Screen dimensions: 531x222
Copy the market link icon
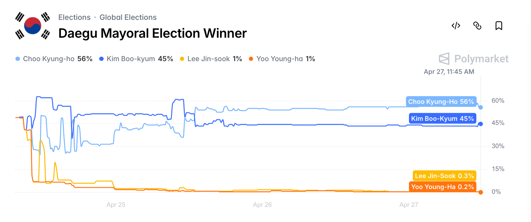point(477,26)
